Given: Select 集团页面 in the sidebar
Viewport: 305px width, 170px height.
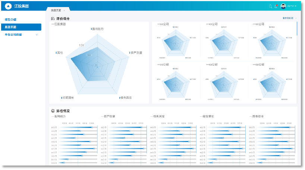Looking at the screenshot, I should [x=10, y=27].
